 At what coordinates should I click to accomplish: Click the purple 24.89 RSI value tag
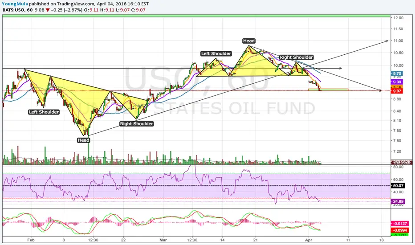click(398, 201)
